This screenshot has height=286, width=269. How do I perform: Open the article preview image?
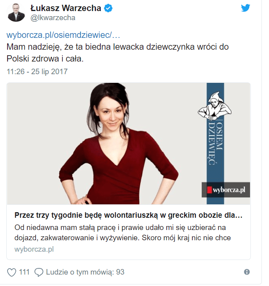click(x=128, y=144)
